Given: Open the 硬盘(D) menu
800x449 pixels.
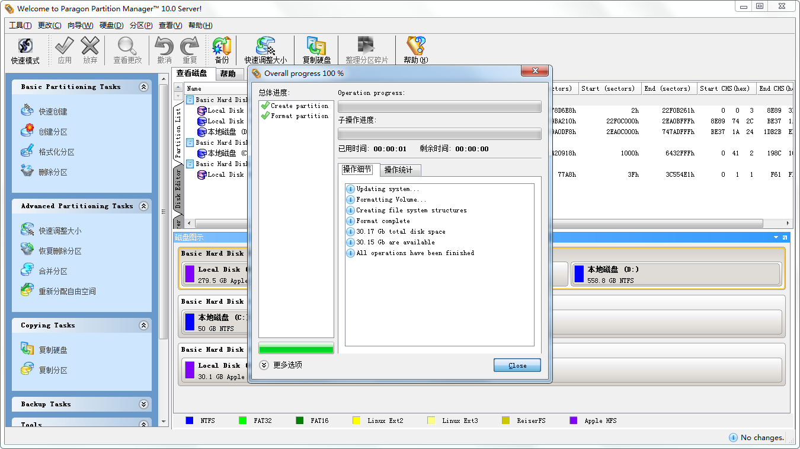Looking at the screenshot, I should (111, 25).
